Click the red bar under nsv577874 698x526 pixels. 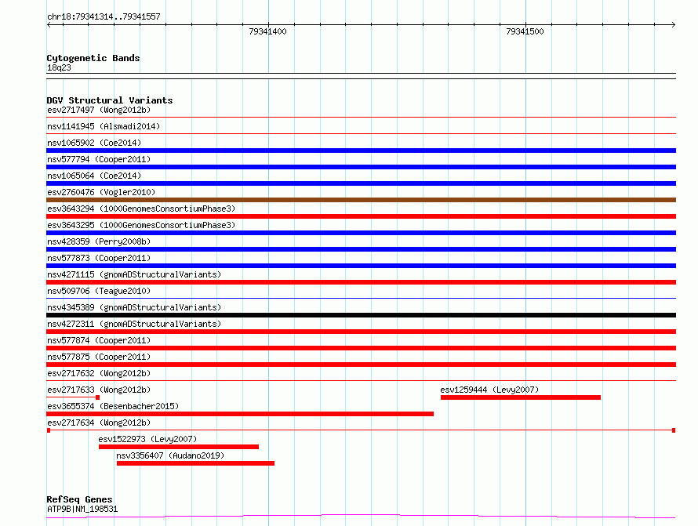[x=361, y=348]
